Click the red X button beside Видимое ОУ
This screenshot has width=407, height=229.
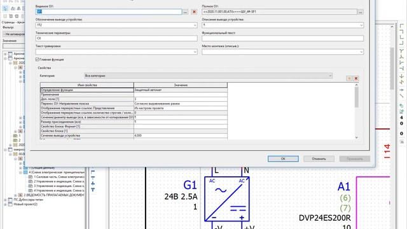[x=194, y=11]
